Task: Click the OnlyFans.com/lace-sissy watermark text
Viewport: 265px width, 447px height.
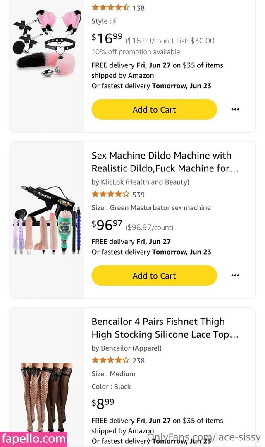Action: pos(204,437)
